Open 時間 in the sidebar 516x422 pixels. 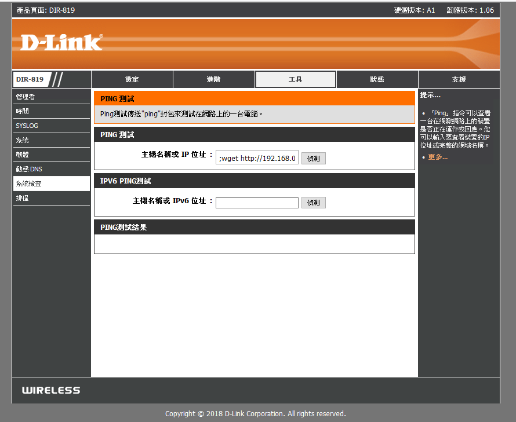coord(52,111)
